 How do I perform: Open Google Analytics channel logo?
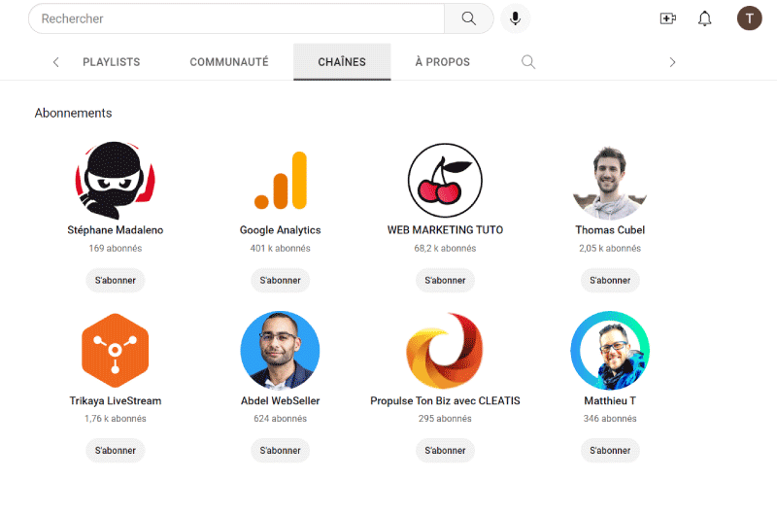click(x=281, y=181)
